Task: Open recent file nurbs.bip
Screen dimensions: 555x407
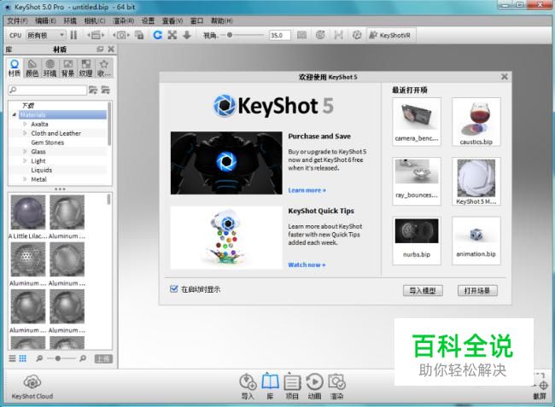Action: [x=417, y=241]
